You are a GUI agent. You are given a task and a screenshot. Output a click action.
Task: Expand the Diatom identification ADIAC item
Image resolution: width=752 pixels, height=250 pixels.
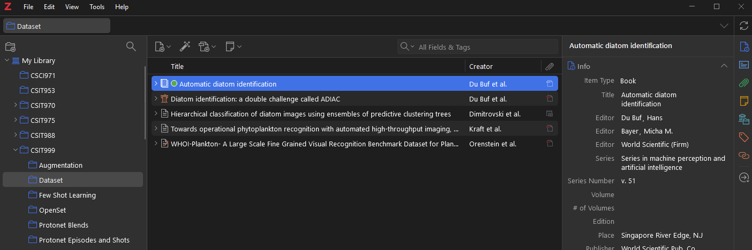(x=156, y=99)
